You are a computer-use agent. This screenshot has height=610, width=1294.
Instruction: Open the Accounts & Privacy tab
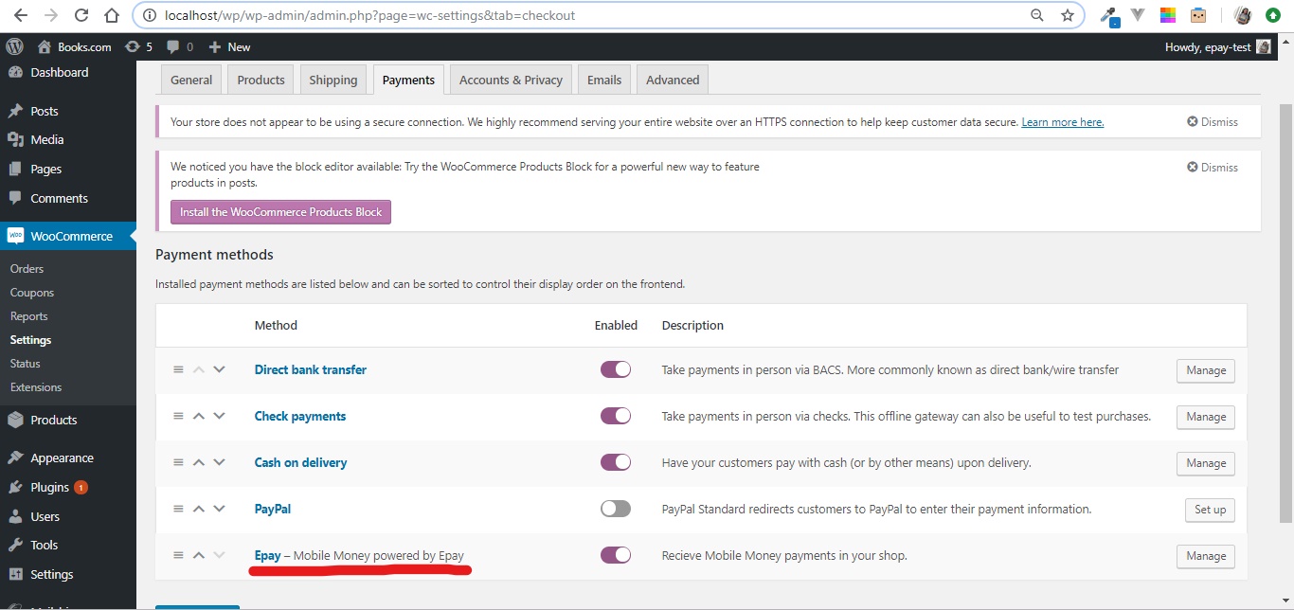511,80
